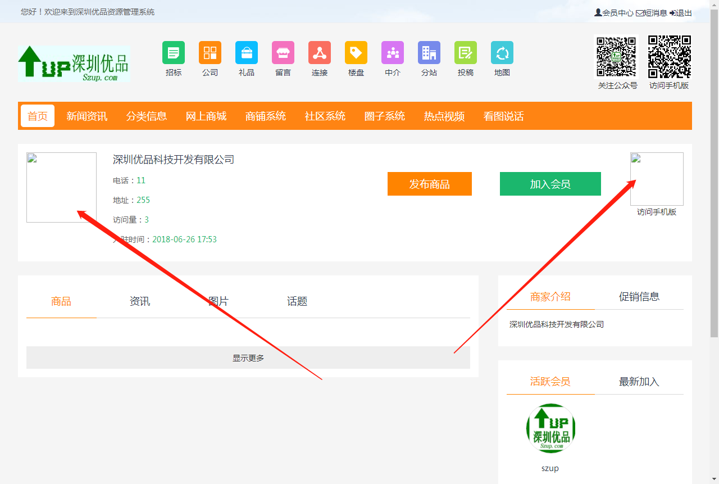Image resolution: width=719 pixels, height=484 pixels.
Task: Click the green 加入会员 button
Action: [550, 184]
